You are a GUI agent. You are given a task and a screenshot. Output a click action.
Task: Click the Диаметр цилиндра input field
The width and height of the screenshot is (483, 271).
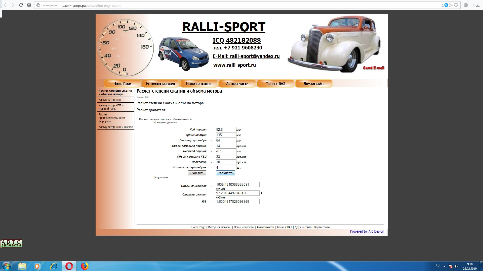point(226,141)
